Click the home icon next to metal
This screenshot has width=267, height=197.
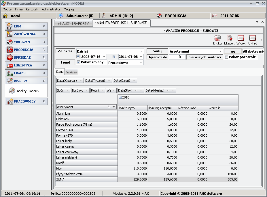(5, 16)
